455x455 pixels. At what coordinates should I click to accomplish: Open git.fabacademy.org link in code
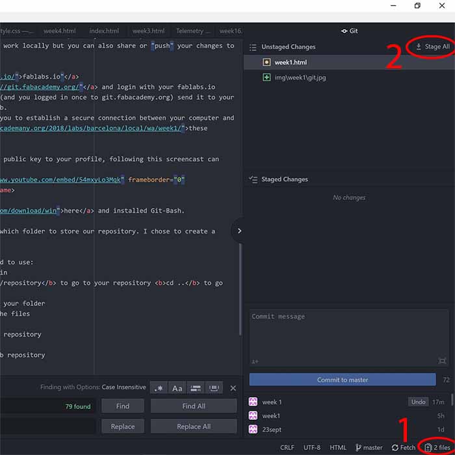point(39,86)
